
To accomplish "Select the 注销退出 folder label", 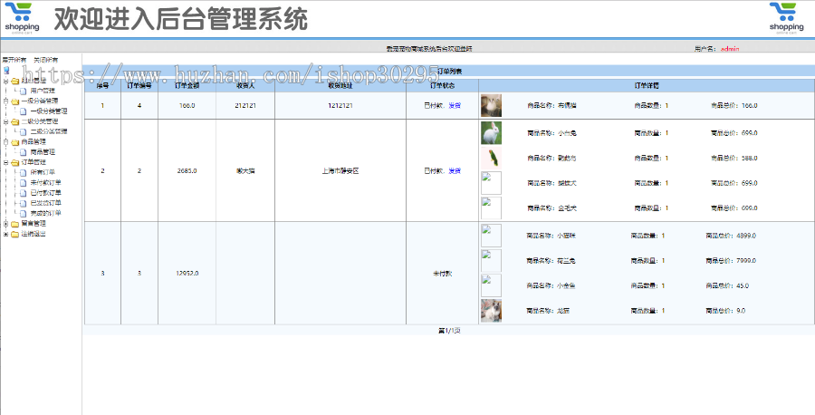I will 34,234.
